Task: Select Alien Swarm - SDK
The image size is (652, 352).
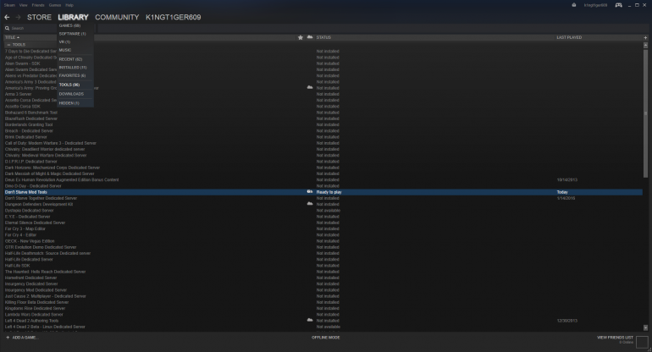Action: (23, 63)
